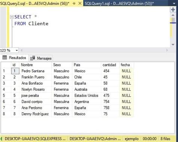Click the NULL fecha cell of Denny Rodríguez's row

point(127,114)
